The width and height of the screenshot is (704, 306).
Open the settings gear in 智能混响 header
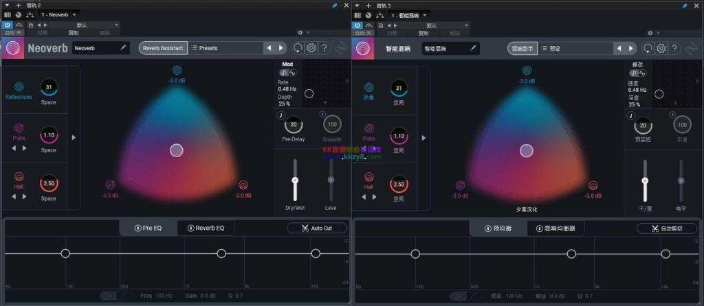tap(661, 48)
